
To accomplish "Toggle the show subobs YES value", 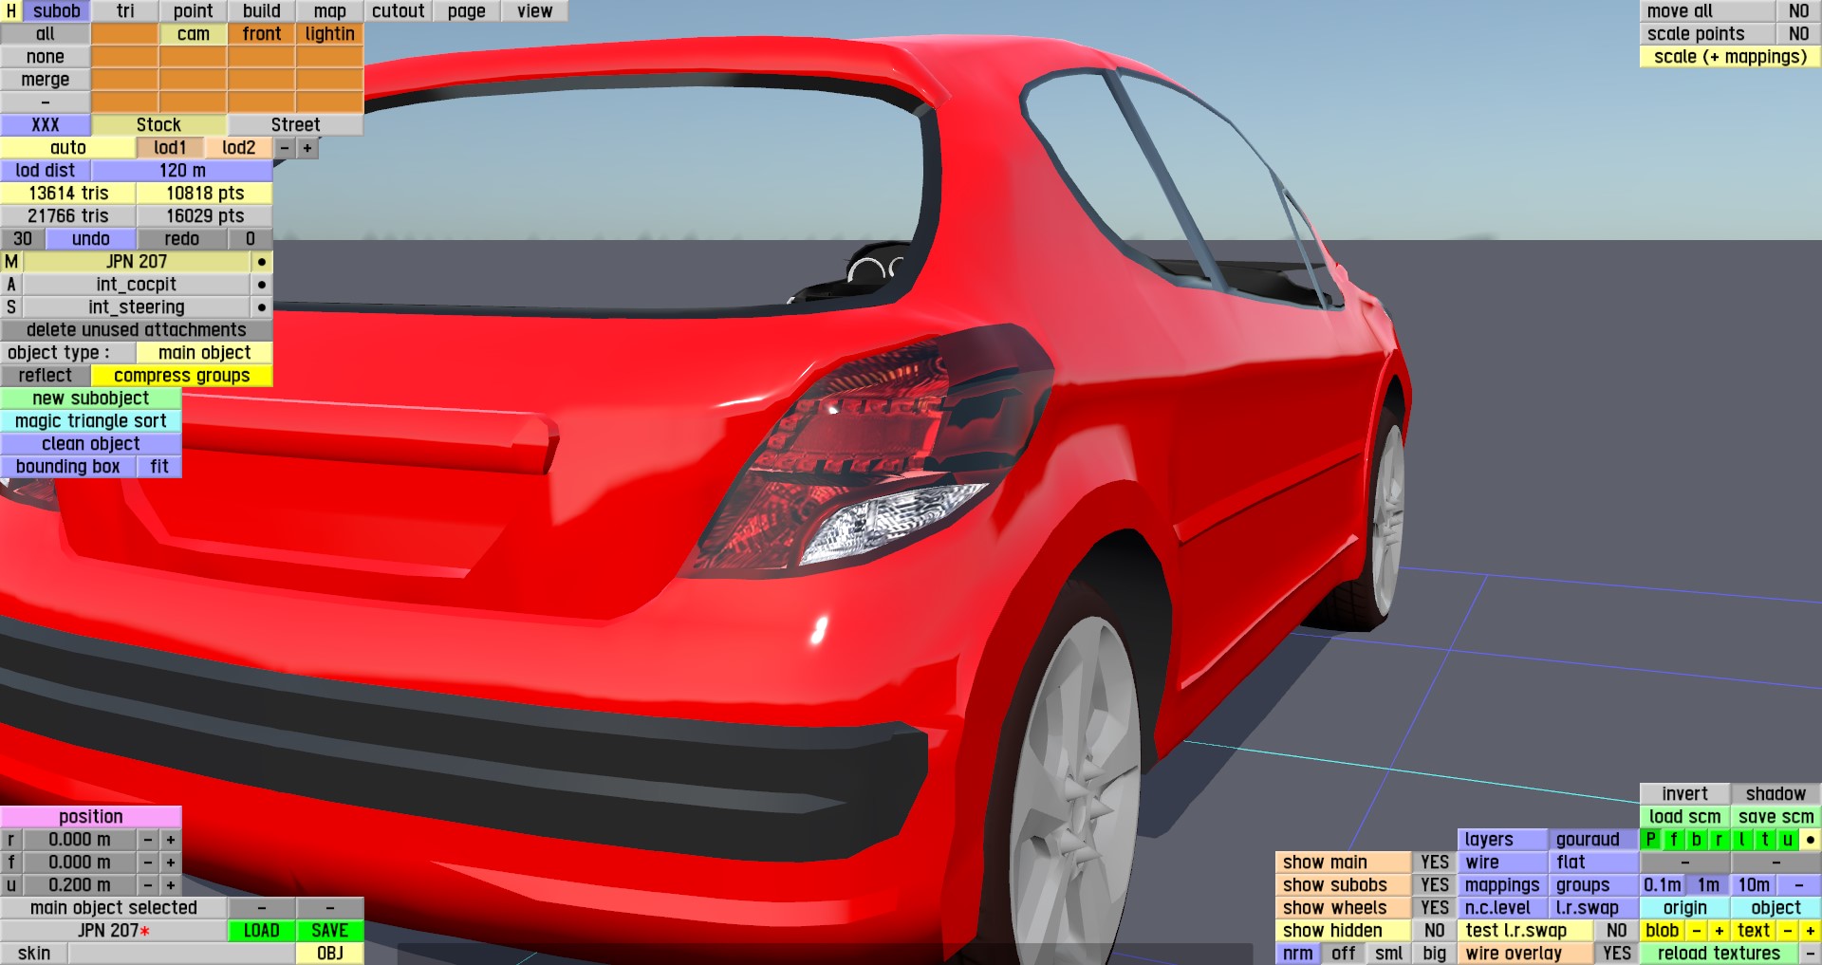I will click(1435, 885).
